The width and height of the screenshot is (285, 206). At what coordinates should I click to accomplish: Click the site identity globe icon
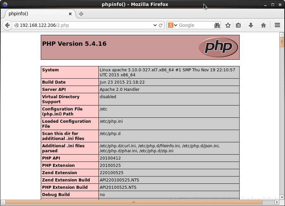17,25
